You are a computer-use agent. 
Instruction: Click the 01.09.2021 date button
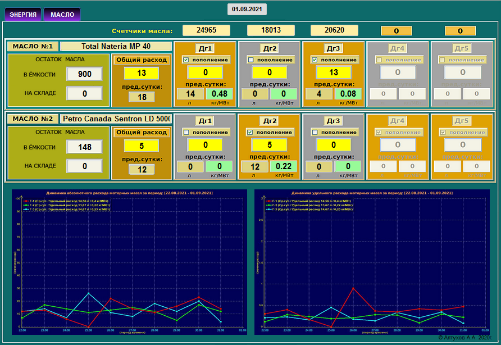[x=247, y=9]
